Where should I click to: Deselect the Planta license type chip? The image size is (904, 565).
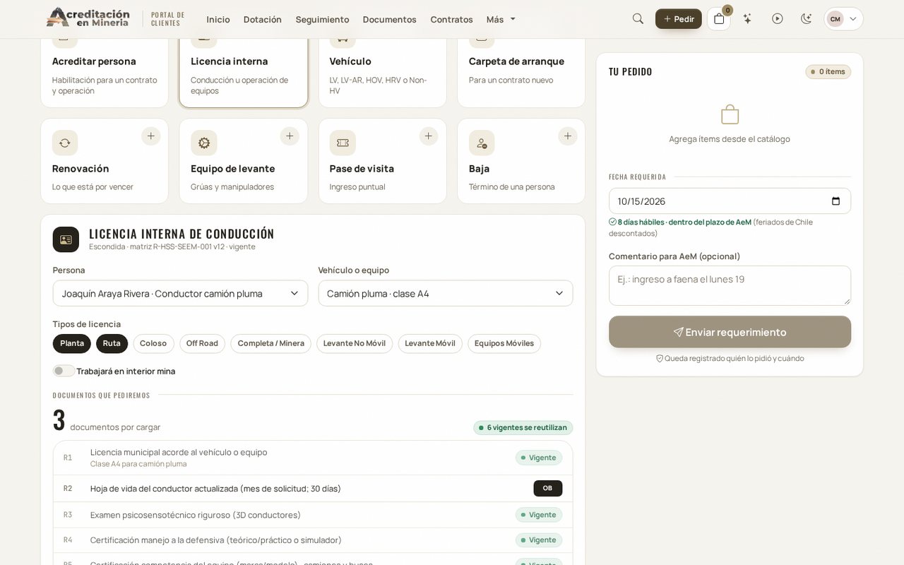pyautogui.click(x=72, y=343)
